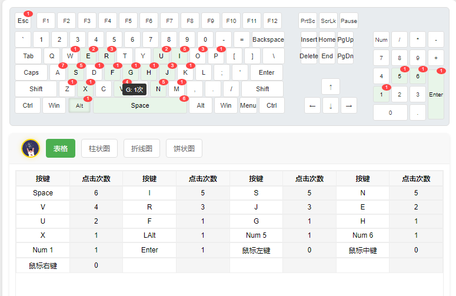Click the ScrLk key
The width and height of the screenshot is (456, 296).
(328, 21)
